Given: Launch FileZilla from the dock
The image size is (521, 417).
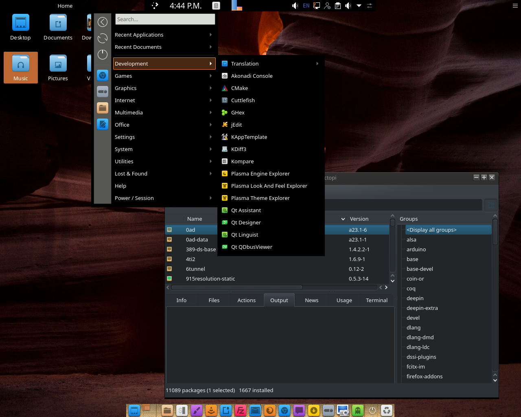Looking at the screenshot, I should click(241, 410).
